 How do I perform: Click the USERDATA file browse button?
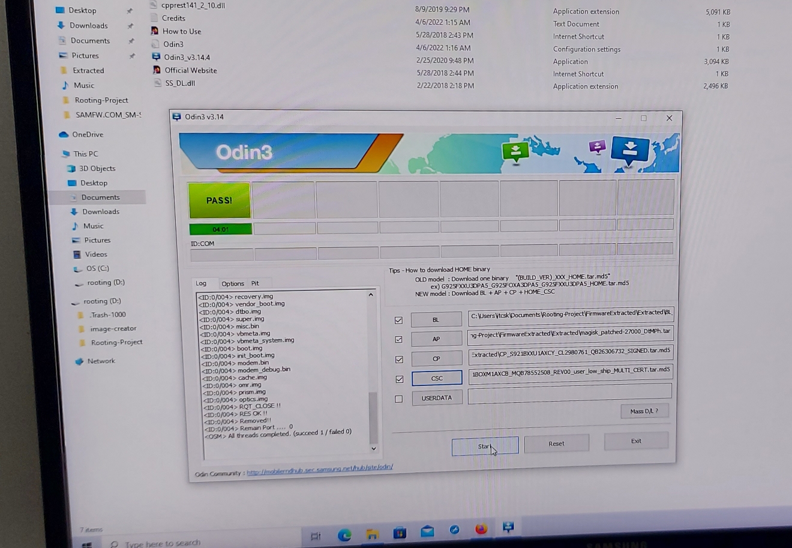pos(437,398)
